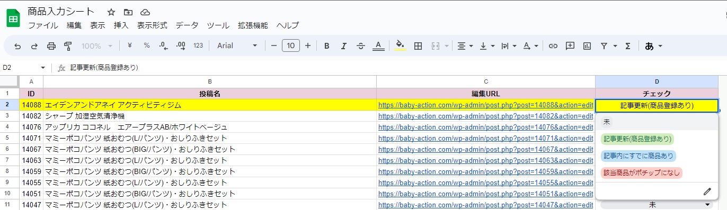The width and height of the screenshot is (727, 210).
Task: Open the ツール menu
Action: tap(218, 25)
